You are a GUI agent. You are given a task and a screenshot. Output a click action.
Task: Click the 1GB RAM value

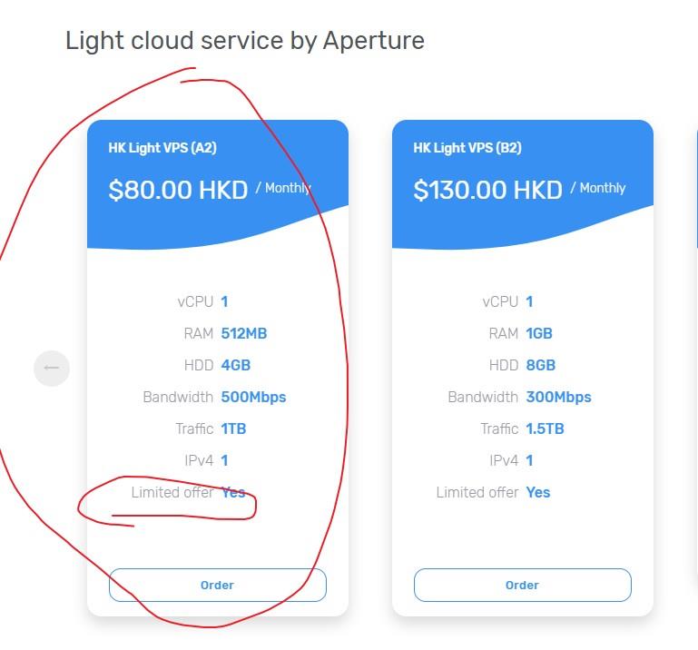(539, 333)
